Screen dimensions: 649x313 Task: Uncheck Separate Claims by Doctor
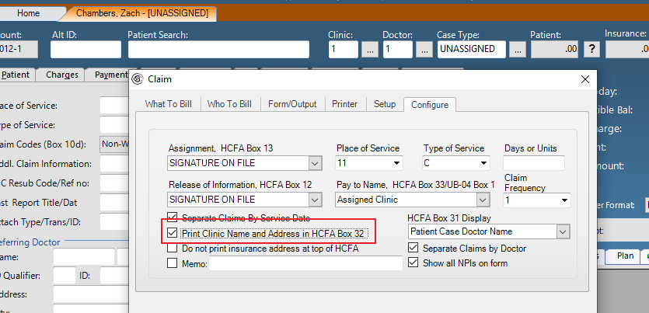(413, 249)
